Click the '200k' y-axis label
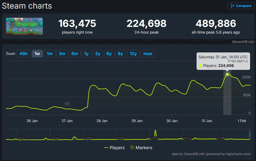The image size is (256, 161). [246, 77]
